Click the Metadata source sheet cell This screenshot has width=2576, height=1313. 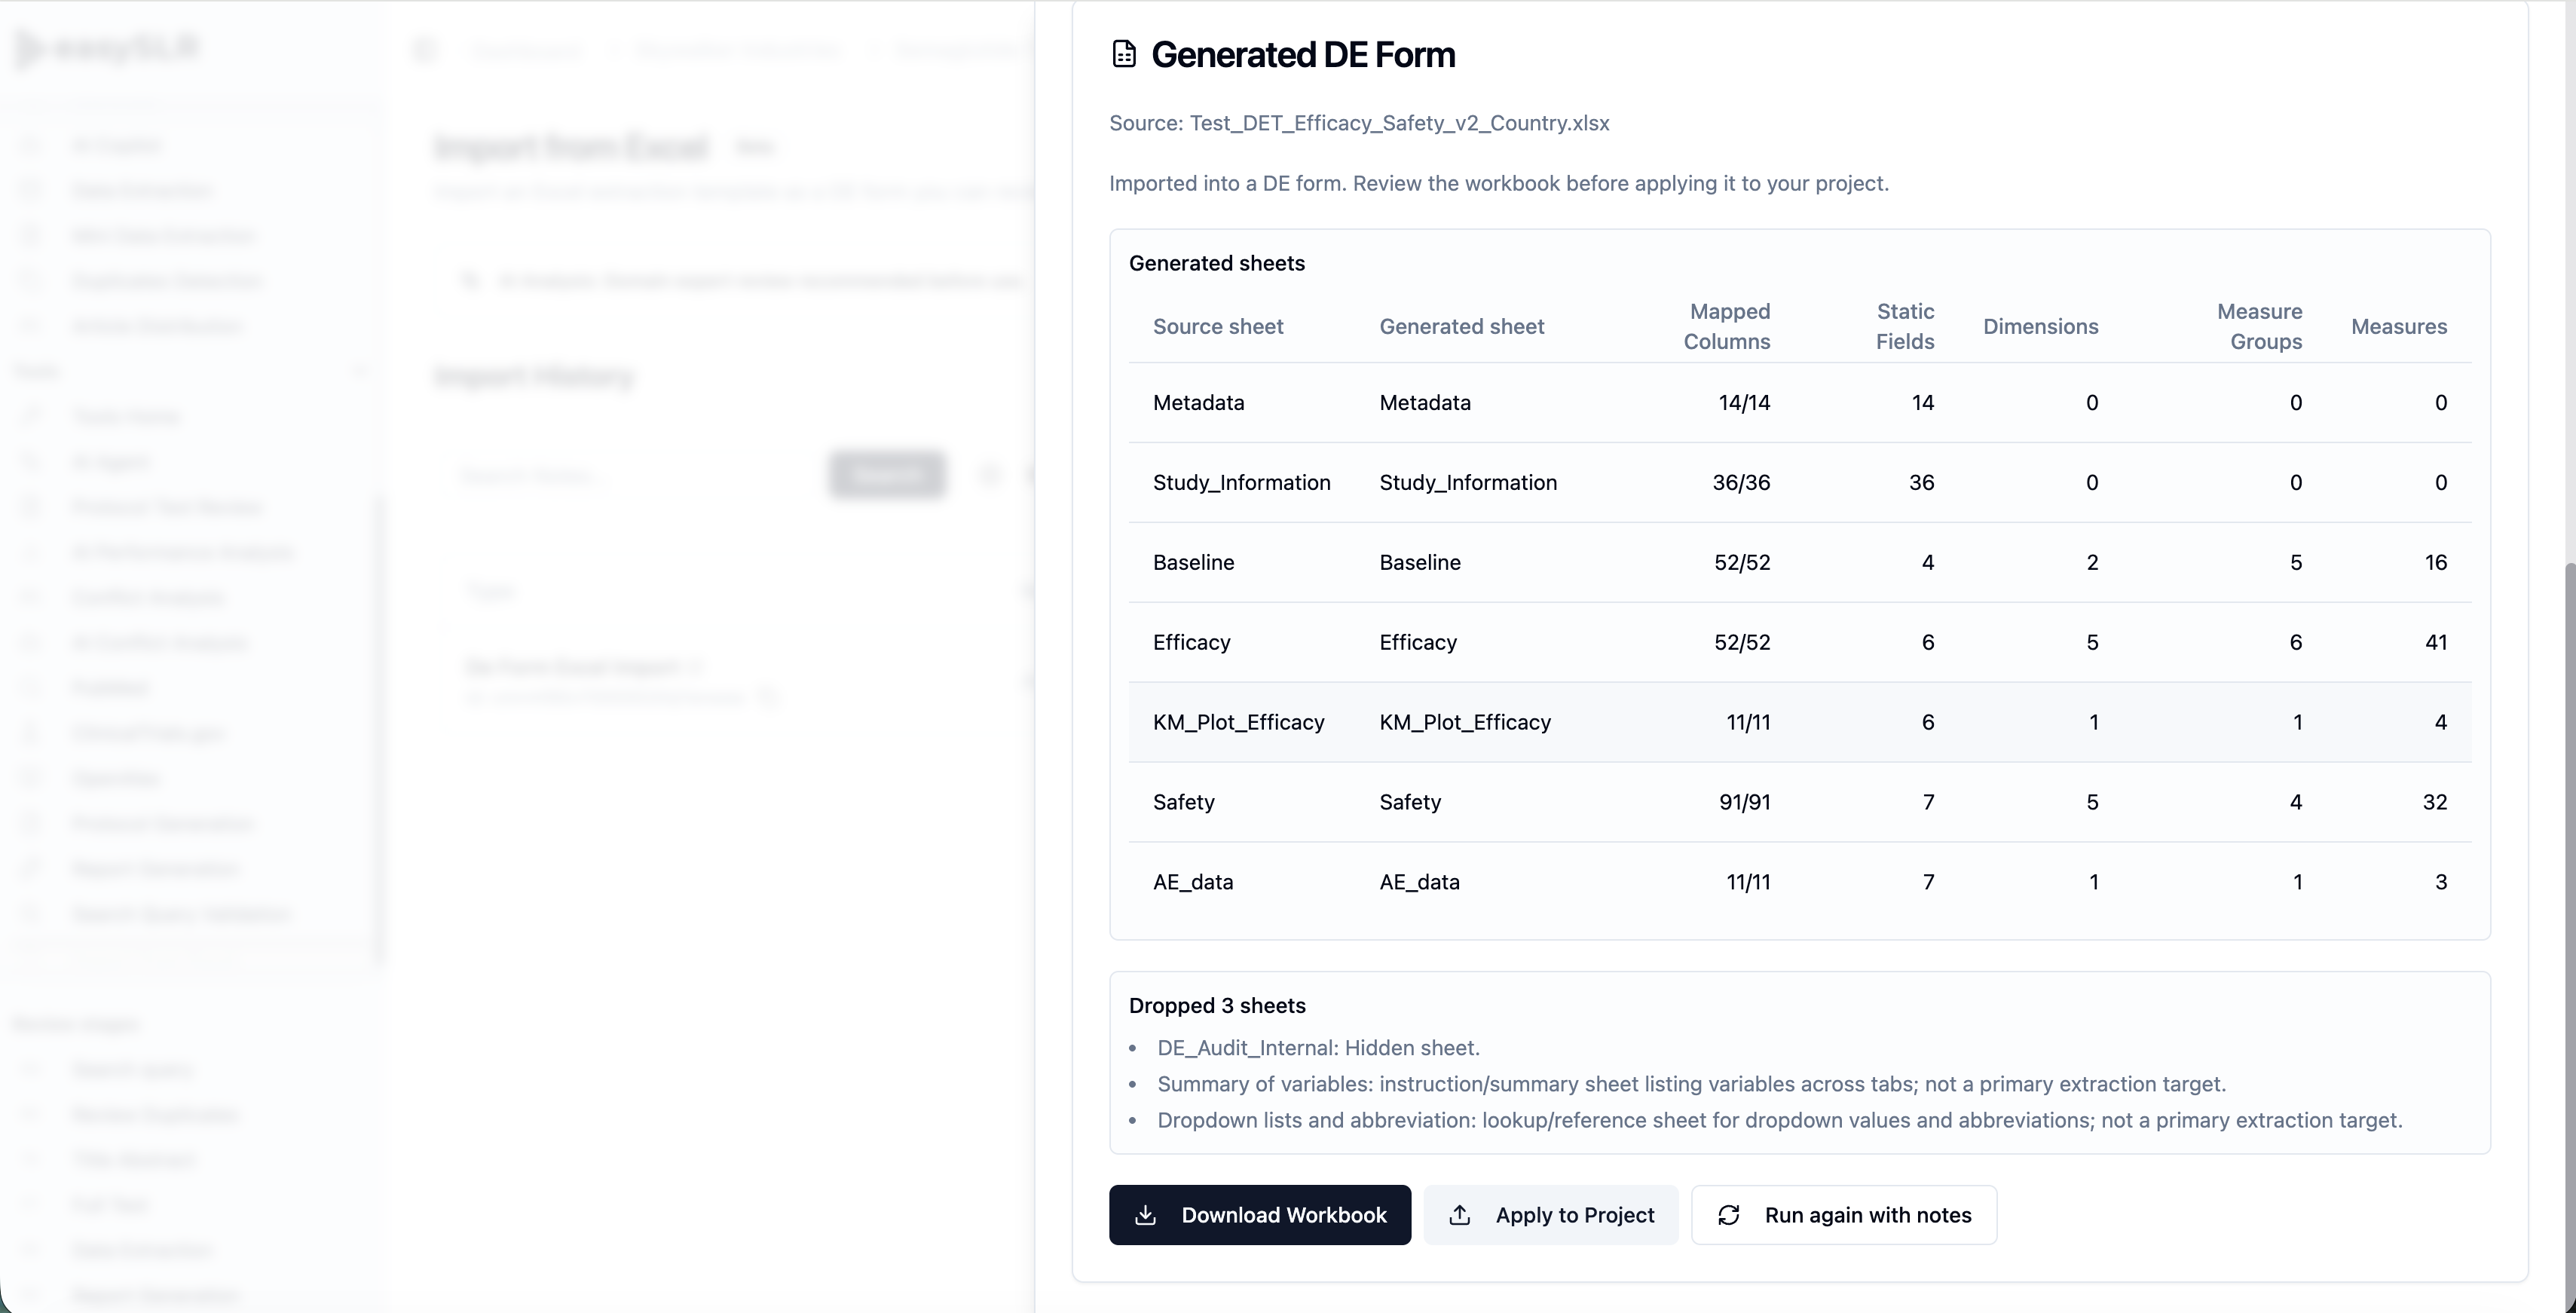click(x=1198, y=402)
